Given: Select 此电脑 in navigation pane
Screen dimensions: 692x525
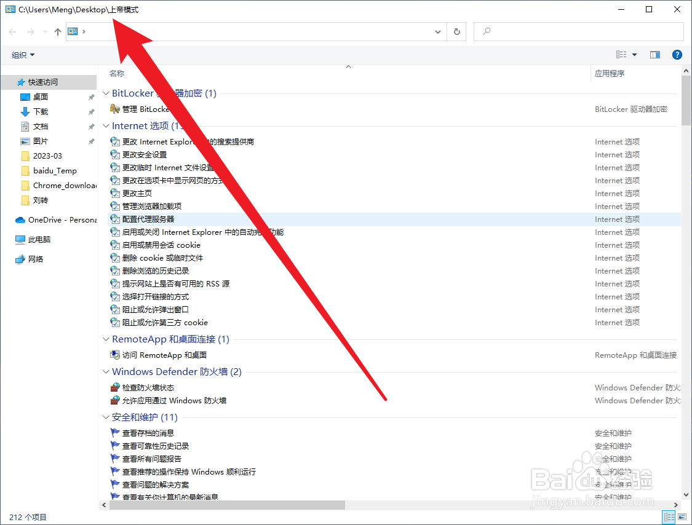Looking at the screenshot, I should click(x=39, y=240).
